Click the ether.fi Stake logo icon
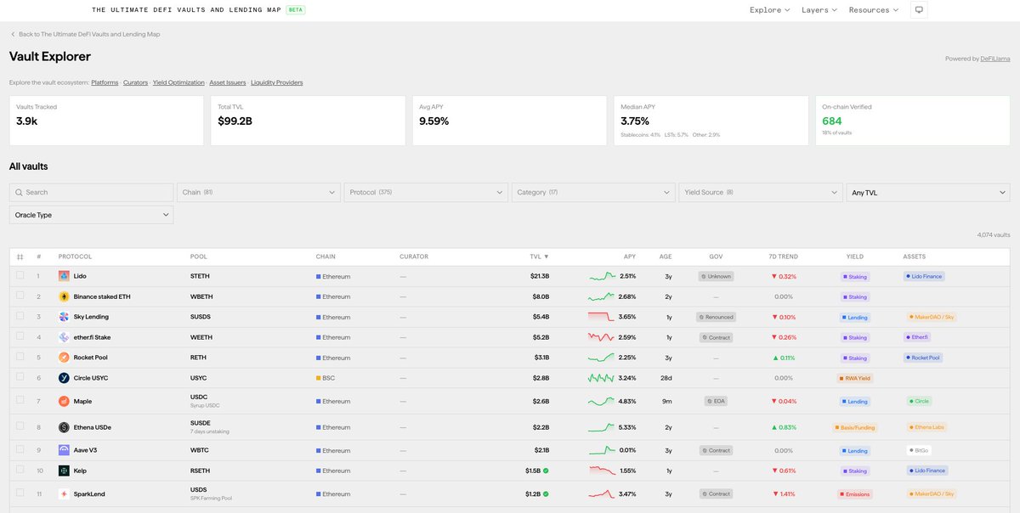The width and height of the screenshot is (1020, 513). pos(64,337)
